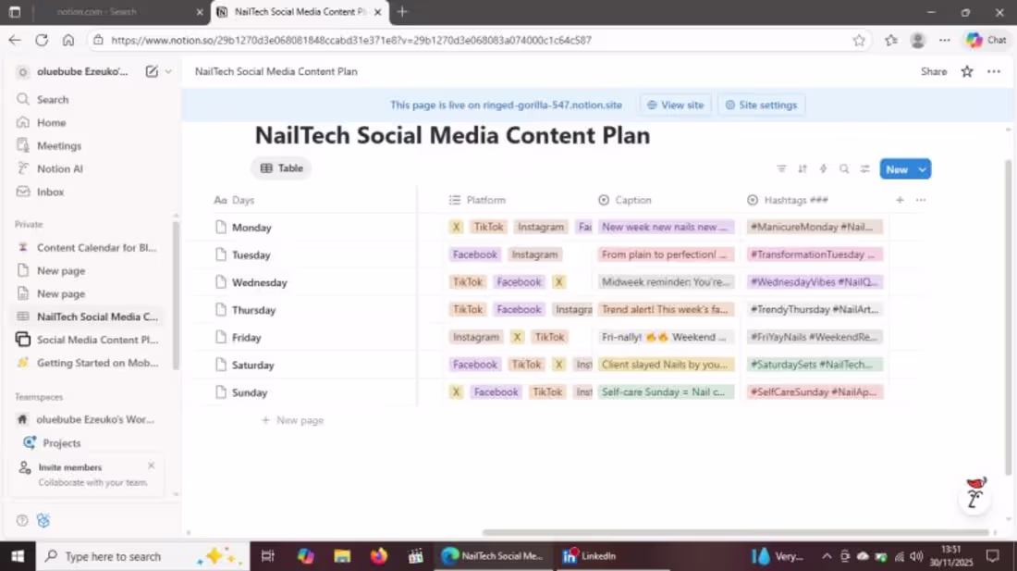This screenshot has width=1017, height=571.
Task: Expand the workspace switcher chevron
Action: pyautogui.click(x=168, y=71)
